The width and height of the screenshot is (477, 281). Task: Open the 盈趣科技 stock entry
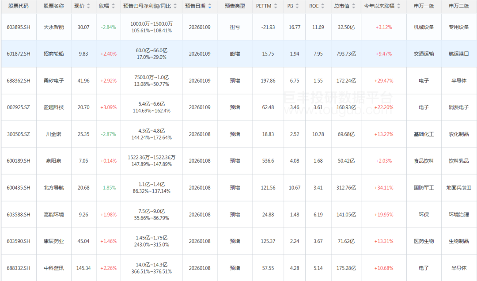pos(53,107)
